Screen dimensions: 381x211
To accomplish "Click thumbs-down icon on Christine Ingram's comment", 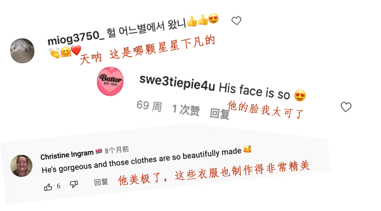I will (74, 184).
